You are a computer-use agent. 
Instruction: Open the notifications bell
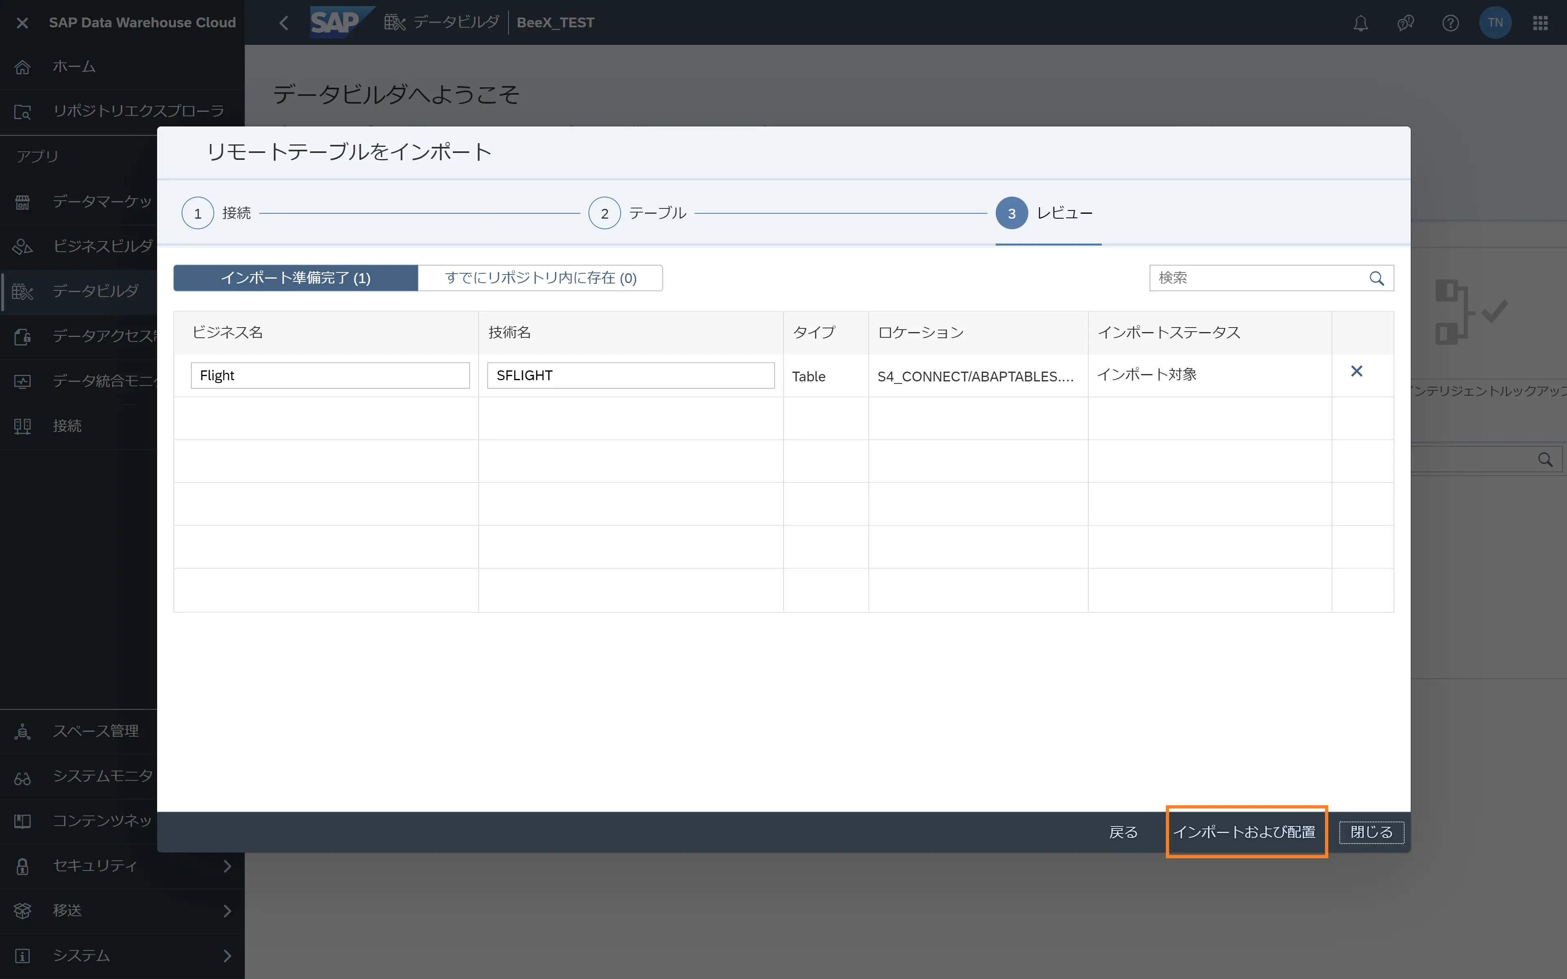(x=1361, y=23)
